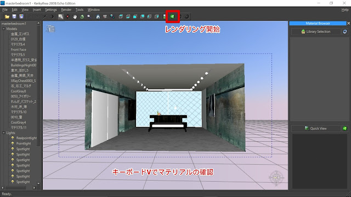
Task: Select the 0010_雪 model
Action: 16,117
